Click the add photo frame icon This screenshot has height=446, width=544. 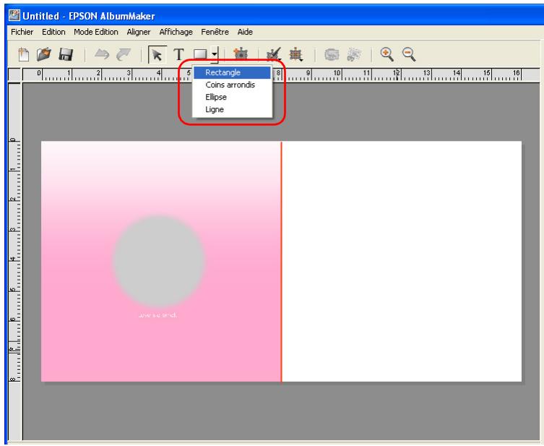(x=240, y=54)
